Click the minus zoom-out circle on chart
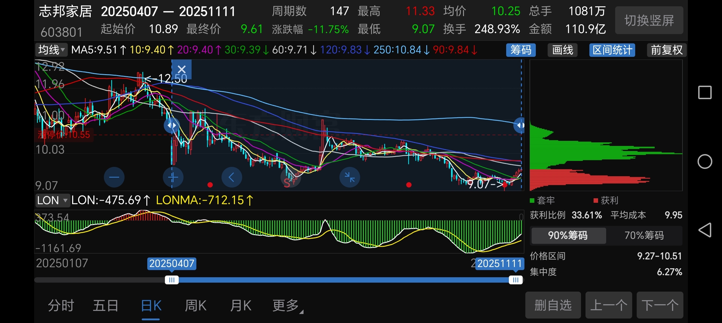Image resolution: width=722 pixels, height=323 pixels. click(x=114, y=177)
